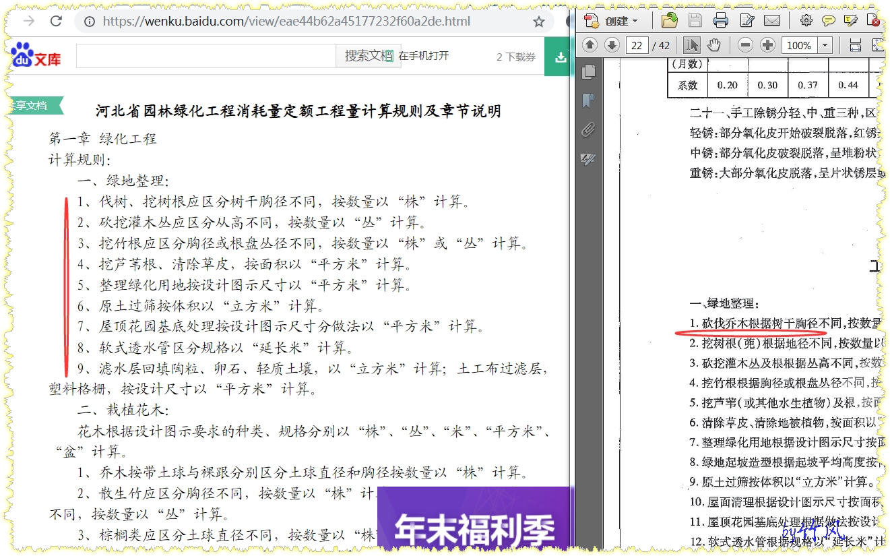890x556 pixels.
Task: Click the underlined line 1. 砍伐乔木根据树干胸径不同
Action: (786, 324)
